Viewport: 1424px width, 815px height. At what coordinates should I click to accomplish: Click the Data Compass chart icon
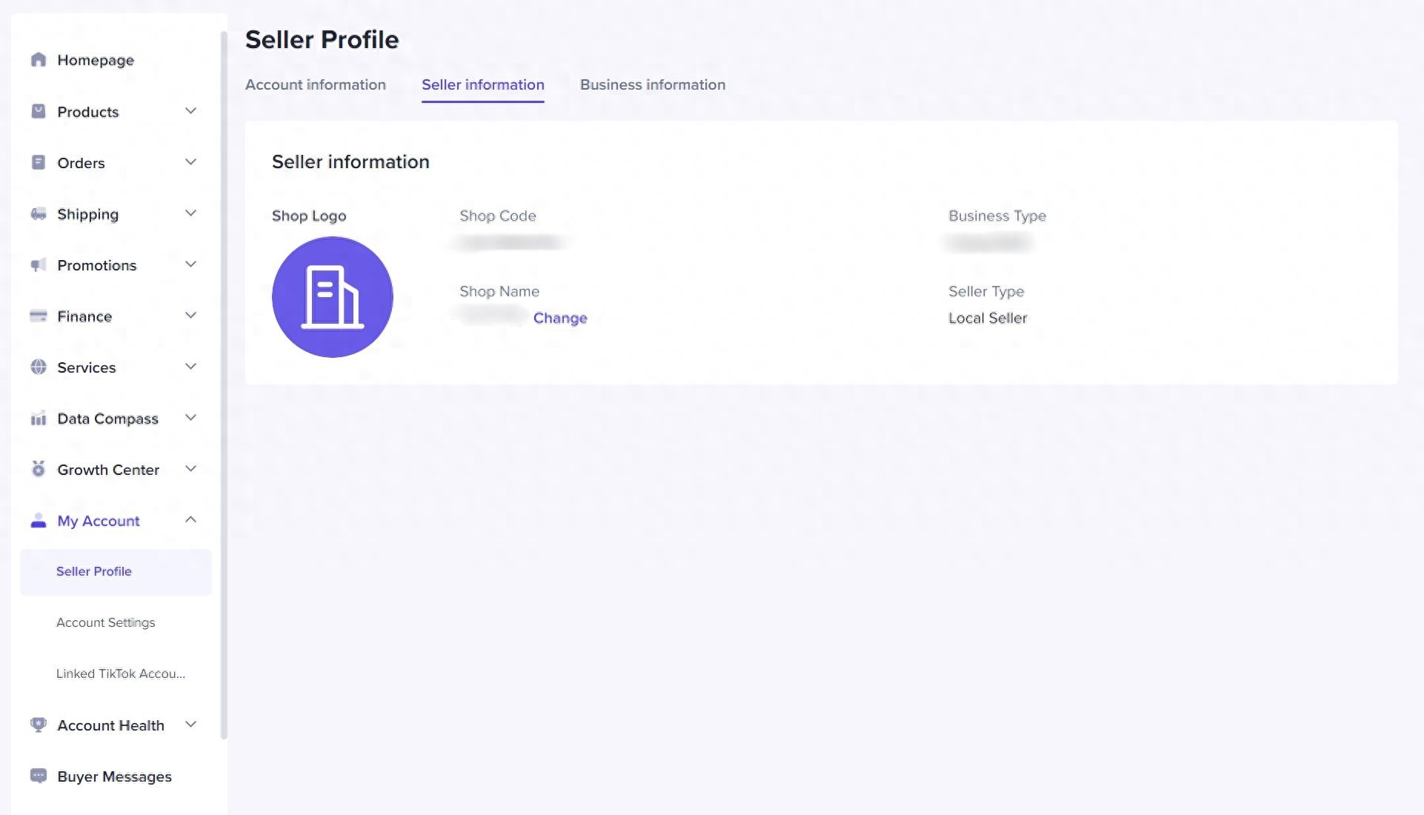(x=39, y=419)
